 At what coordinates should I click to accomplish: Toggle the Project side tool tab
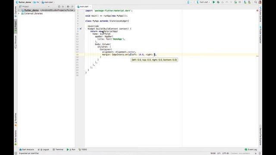(x=16, y=26)
